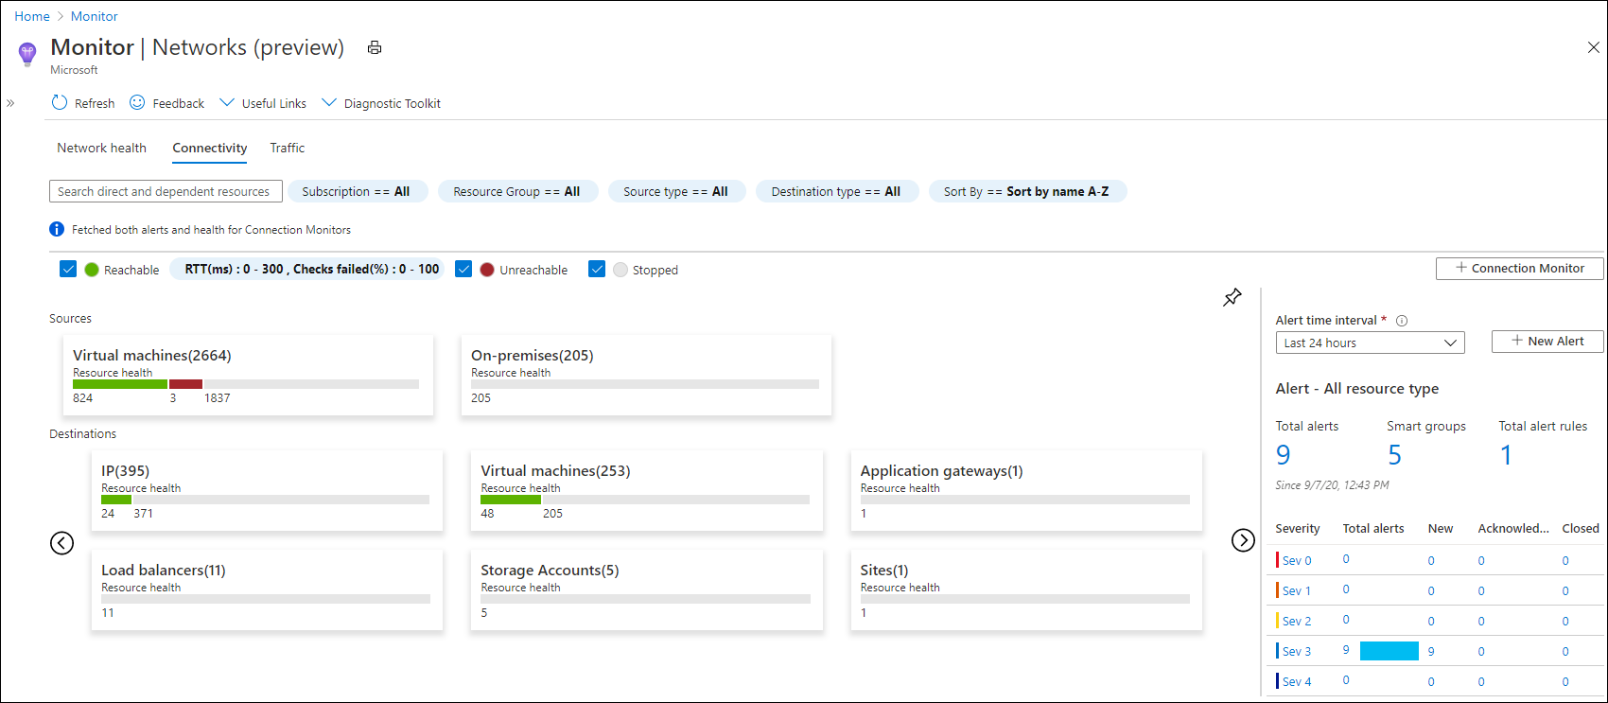
Task: Open the RTT and Checks failed filter
Action: [307, 269]
